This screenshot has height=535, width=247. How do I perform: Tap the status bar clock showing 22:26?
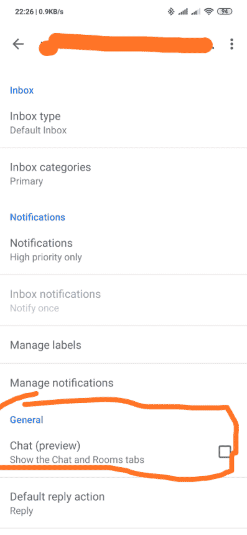[x=24, y=12]
